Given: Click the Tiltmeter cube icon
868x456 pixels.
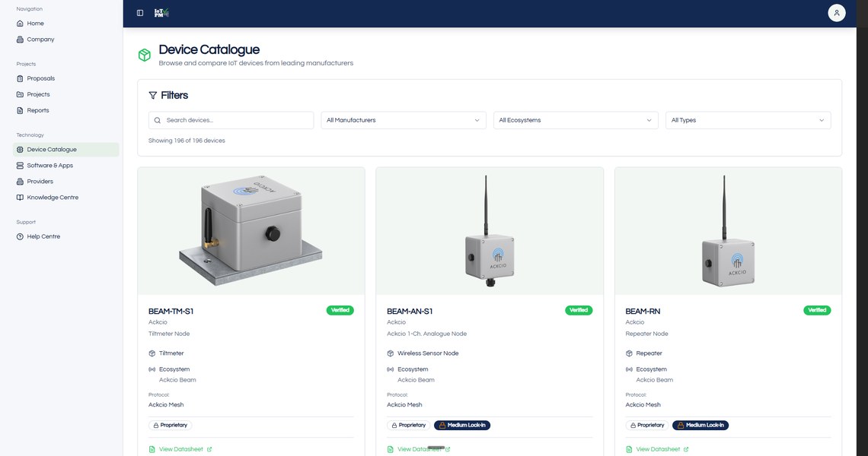Looking at the screenshot, I should click(x=152, y=353).
